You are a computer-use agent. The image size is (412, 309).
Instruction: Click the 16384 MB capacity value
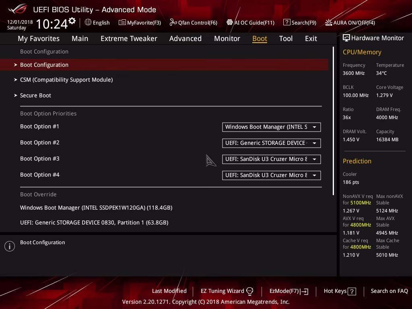click(387, 140)
